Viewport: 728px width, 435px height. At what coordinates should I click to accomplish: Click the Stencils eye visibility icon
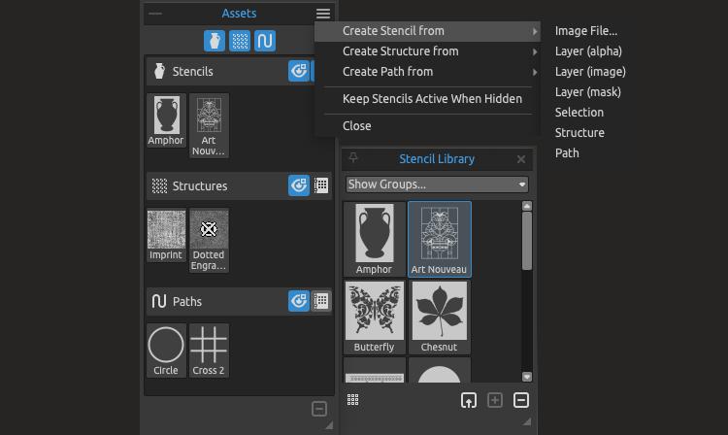[x=299, y=71]
